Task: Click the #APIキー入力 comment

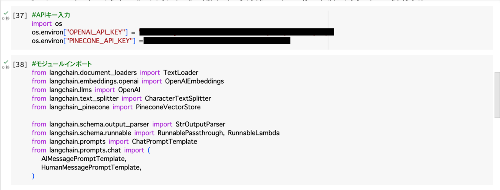Action: (x=51, y=16)
